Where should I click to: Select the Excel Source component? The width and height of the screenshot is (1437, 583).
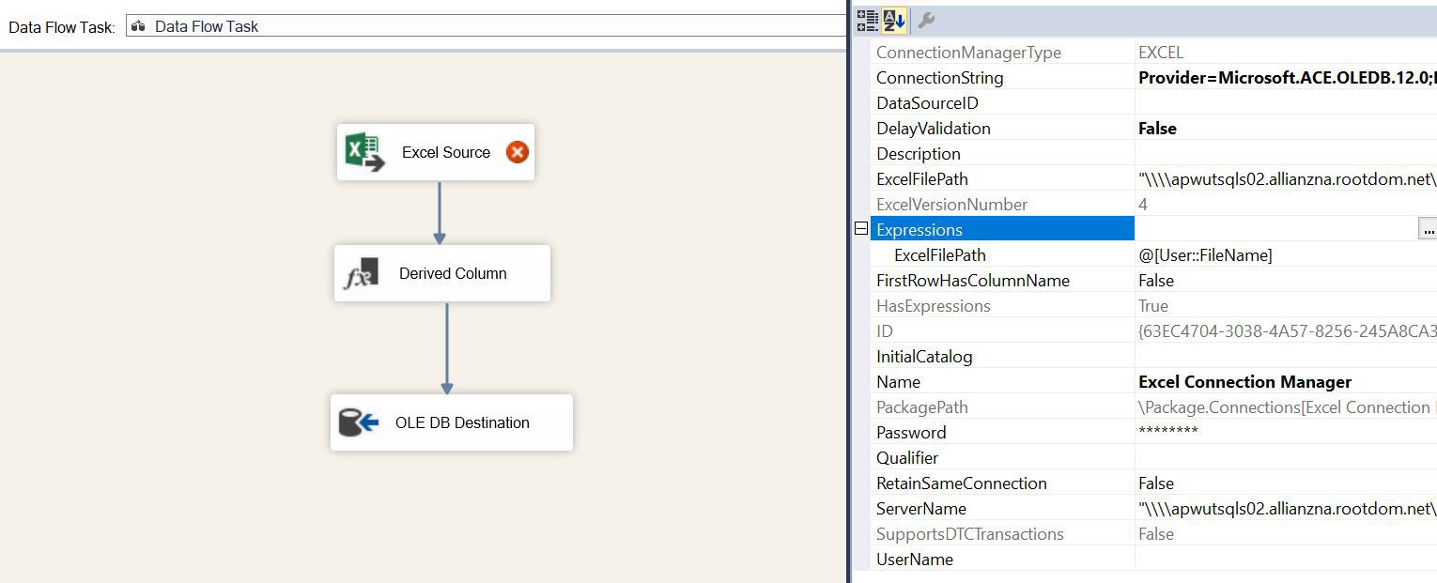pyautogui.click(x=436, y=152)
